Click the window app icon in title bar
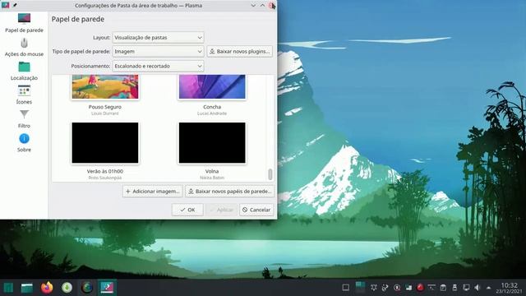 [6, 6]
